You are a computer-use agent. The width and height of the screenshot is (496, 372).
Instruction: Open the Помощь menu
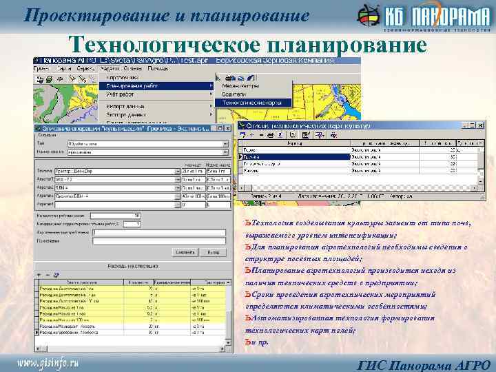pyautogui.click(x=158, y=68)
